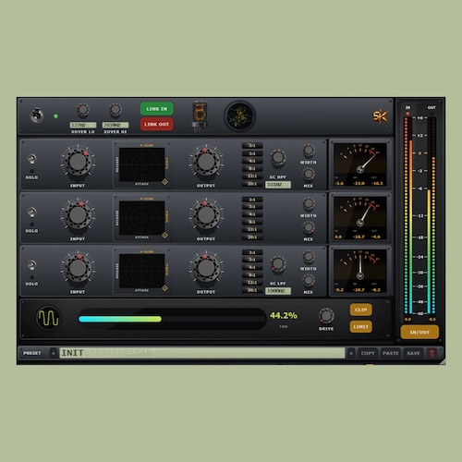
Task: Click the VU meter of the top band
Action: pos(360,164)
